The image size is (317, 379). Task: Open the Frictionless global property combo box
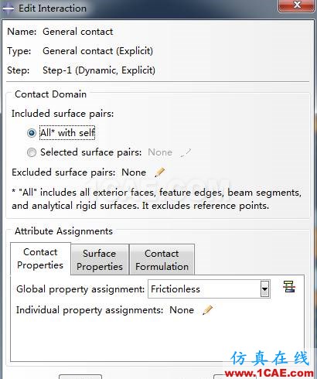(x=209, y=289)
